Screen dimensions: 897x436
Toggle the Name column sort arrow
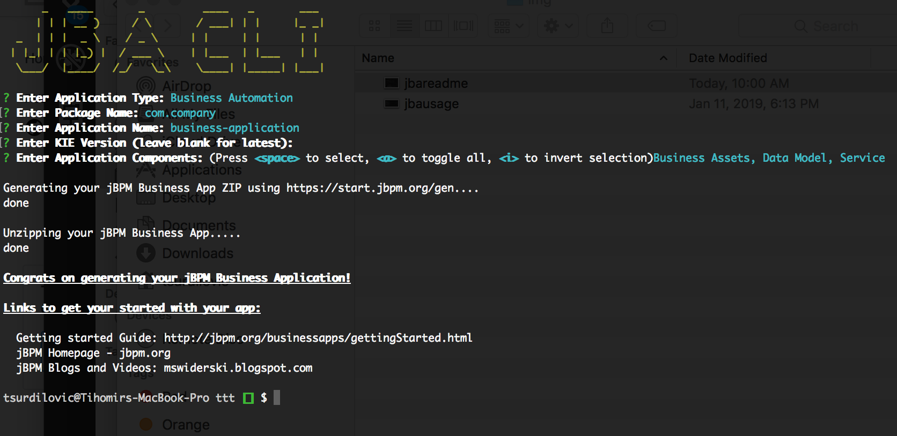[x=664, y=58]
